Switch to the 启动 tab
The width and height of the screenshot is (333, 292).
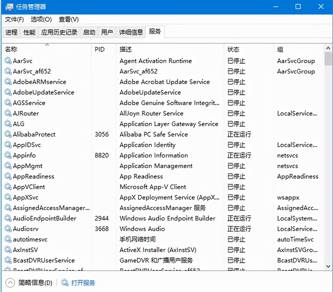pyautogui.click(x=89, y=32)
